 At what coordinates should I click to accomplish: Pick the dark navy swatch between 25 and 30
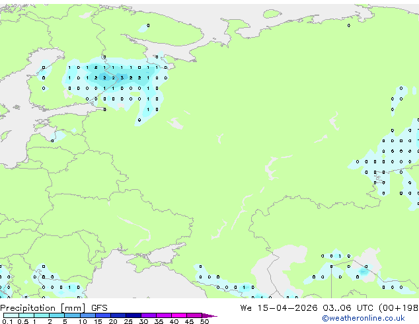click(133, 315)
